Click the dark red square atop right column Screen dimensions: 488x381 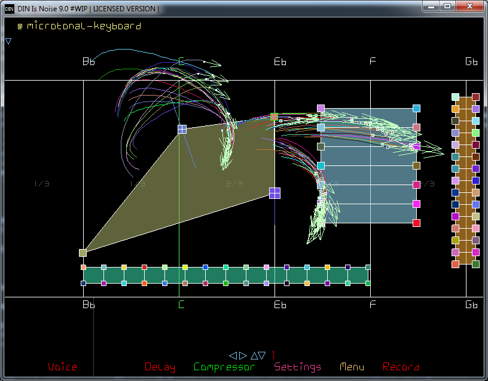tap(475, 97)
